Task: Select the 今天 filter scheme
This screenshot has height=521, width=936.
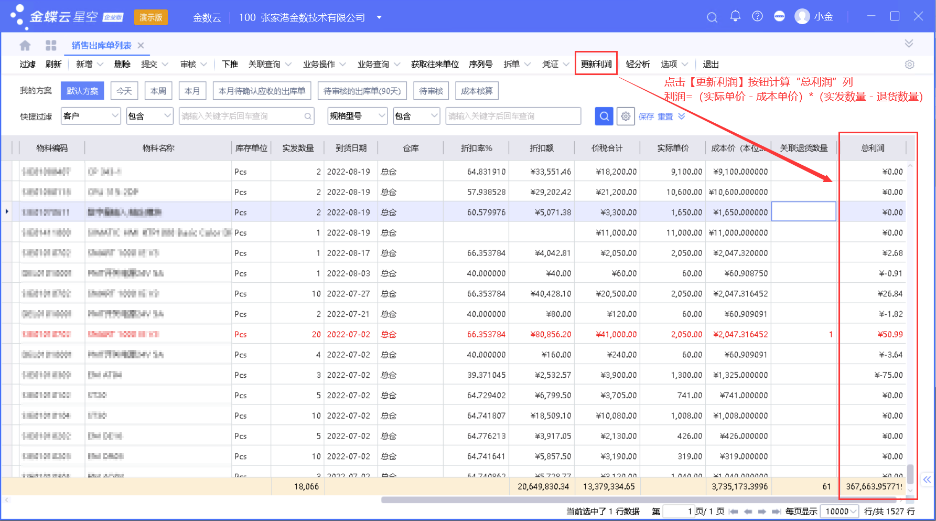Action: (124, 91)
